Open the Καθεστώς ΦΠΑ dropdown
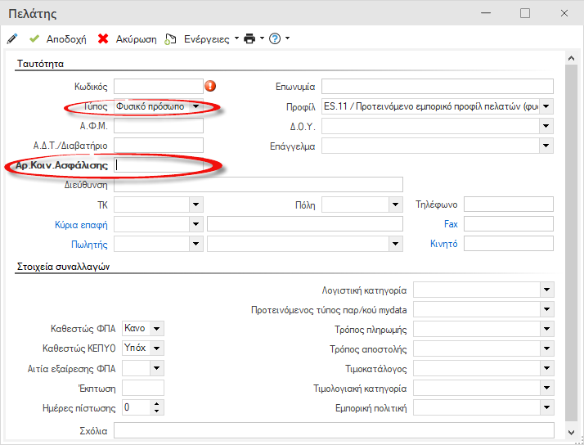This screenshot has width=584, height=445. [x=157, y=329]
